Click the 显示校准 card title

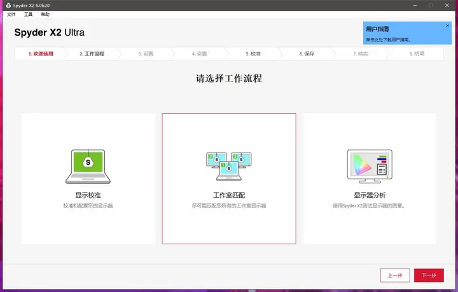click(x=88, y=195)
